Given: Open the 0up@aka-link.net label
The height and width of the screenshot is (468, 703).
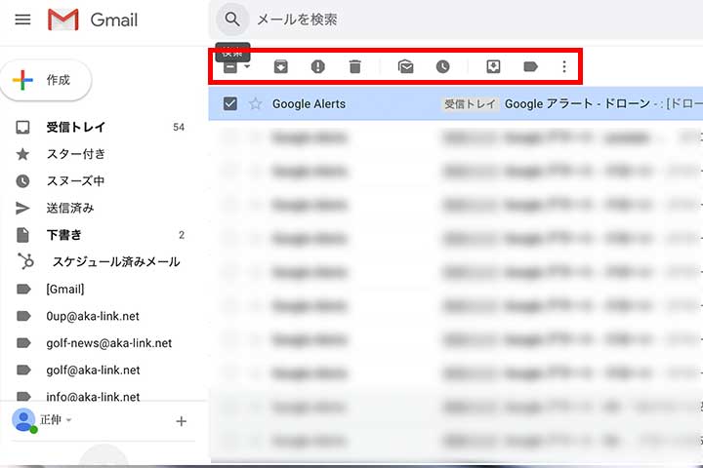Looking at the screenshot, I should pyautogui.click(x=93, y=316).
